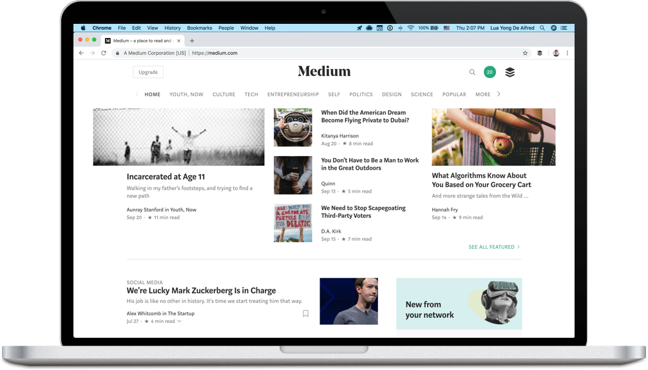The width and height of the screenshot is (648, 370).
Task: Bookmark the Mark Zuckerberg article
Action: pyautogui.click(x=306, y=313)
